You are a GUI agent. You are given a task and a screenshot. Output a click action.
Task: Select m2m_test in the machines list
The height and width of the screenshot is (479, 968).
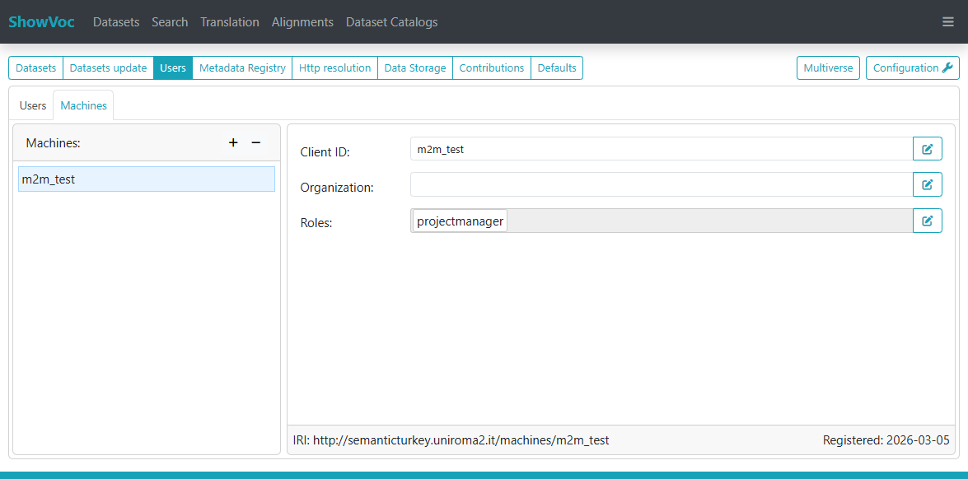pyautogui.click(x=147, y=179)
